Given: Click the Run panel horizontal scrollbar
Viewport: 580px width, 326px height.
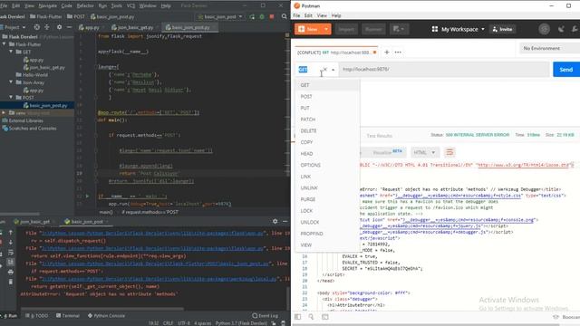Looking at the screenshot, I should click(x=101, y=309).
